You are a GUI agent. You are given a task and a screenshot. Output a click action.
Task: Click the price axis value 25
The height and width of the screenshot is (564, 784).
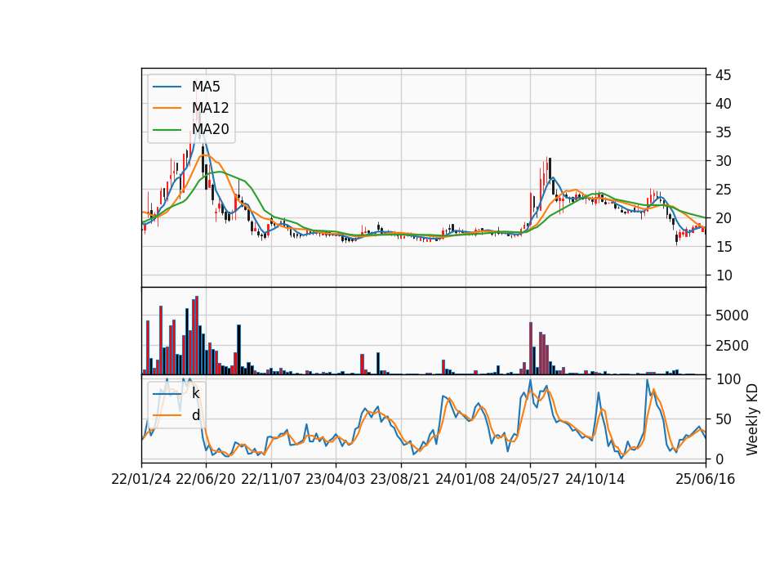723,190
